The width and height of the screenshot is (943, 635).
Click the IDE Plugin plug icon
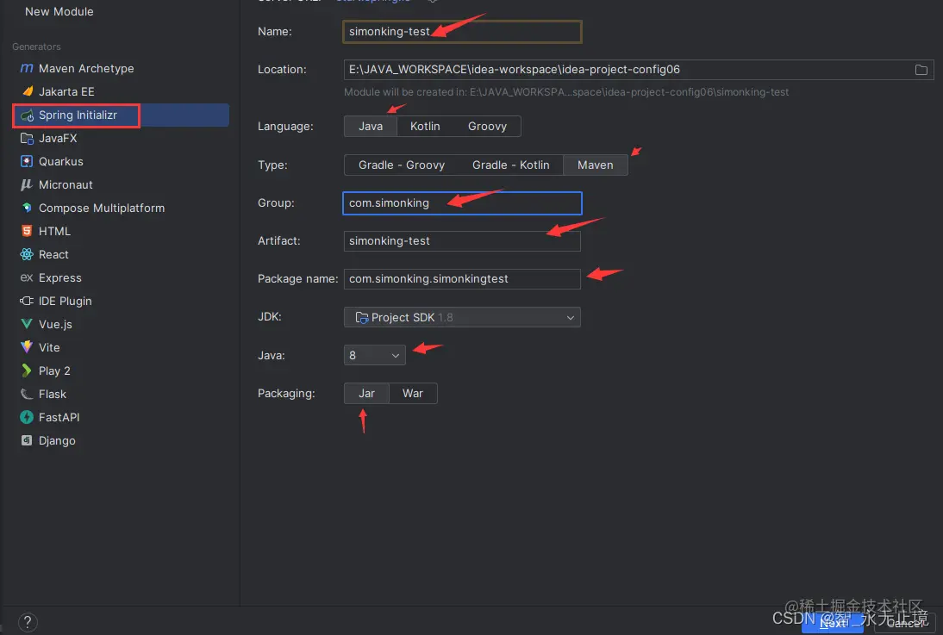coord(27,301)
